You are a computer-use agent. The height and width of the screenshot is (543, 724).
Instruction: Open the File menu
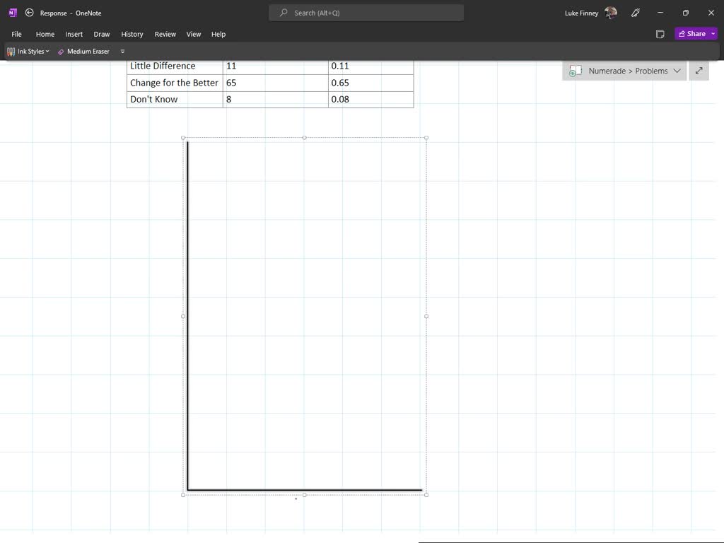coord(16,34)
